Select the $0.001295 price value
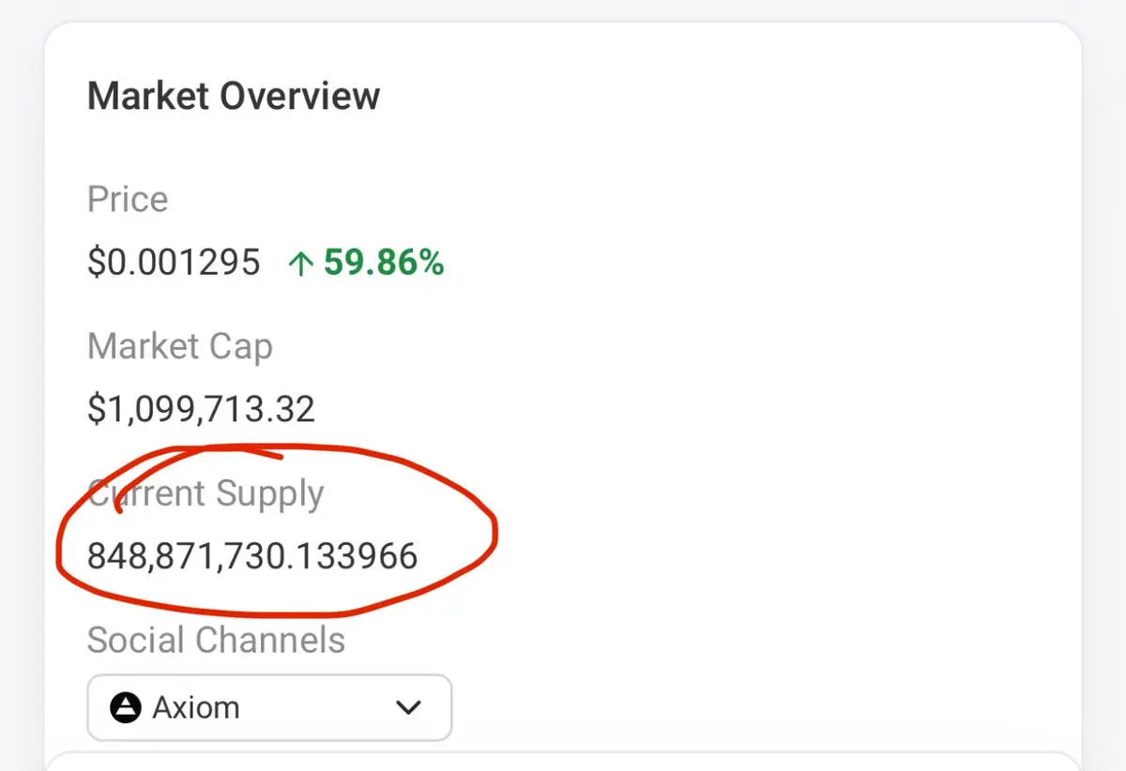 click(x=174, y=263)
